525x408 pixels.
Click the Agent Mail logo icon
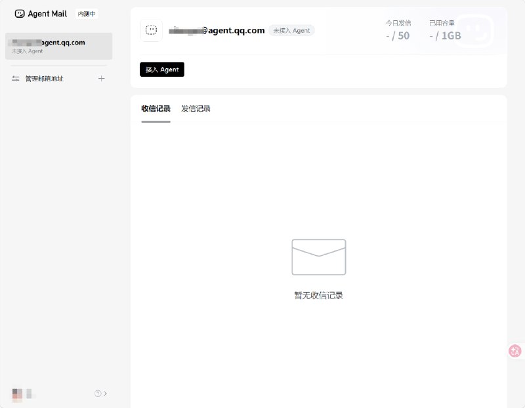pyautogui.click(x=20, y=14)
